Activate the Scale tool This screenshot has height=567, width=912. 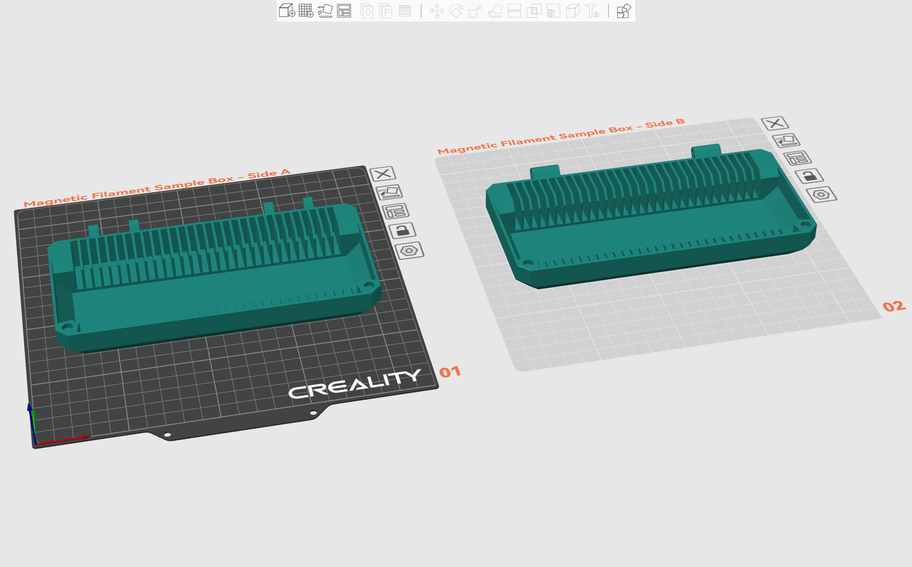(476, 10)
